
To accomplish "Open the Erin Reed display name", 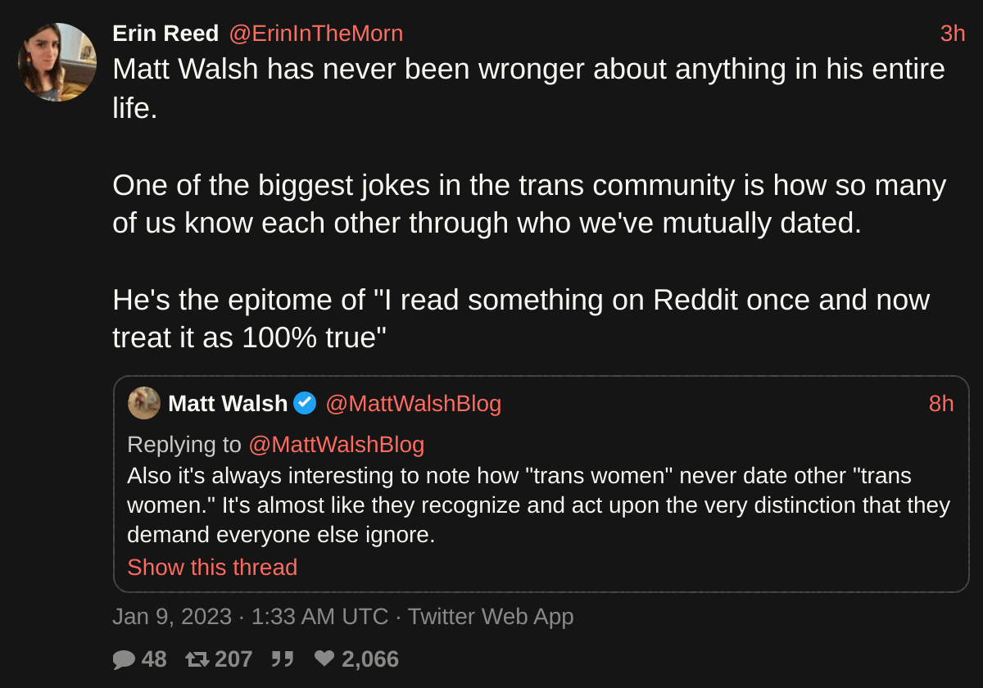I will (x=165, y=34).
